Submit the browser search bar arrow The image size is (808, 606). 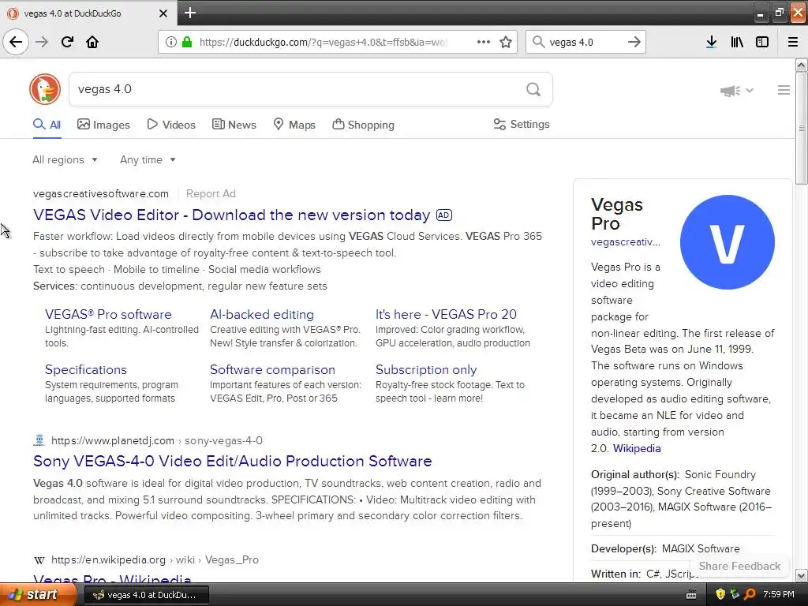634,42
